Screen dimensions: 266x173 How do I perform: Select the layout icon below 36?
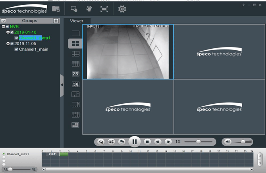[75, 94]
